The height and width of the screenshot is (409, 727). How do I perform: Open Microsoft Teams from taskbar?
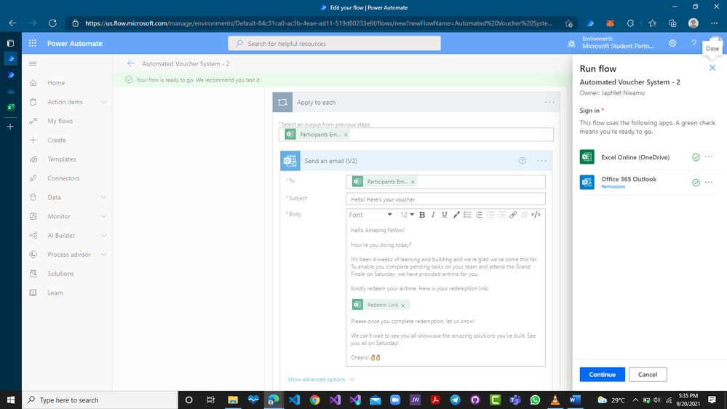(x=515, y=400)
